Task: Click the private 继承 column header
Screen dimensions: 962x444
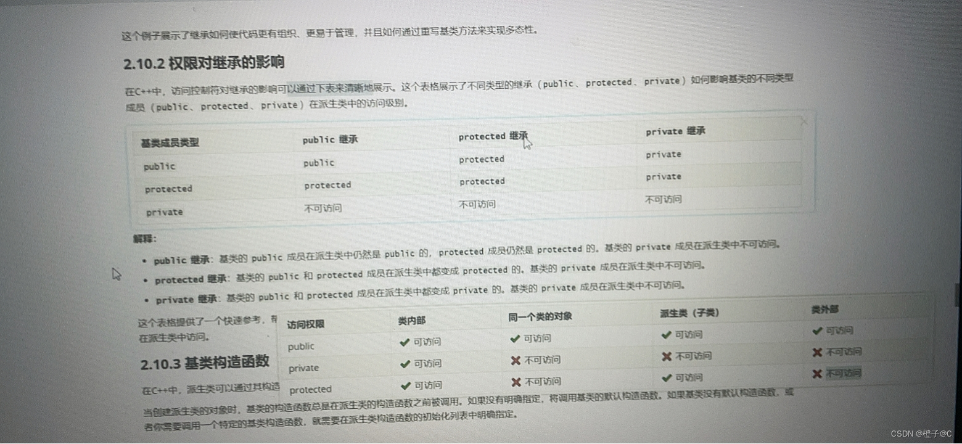Action: coord(676,131)
